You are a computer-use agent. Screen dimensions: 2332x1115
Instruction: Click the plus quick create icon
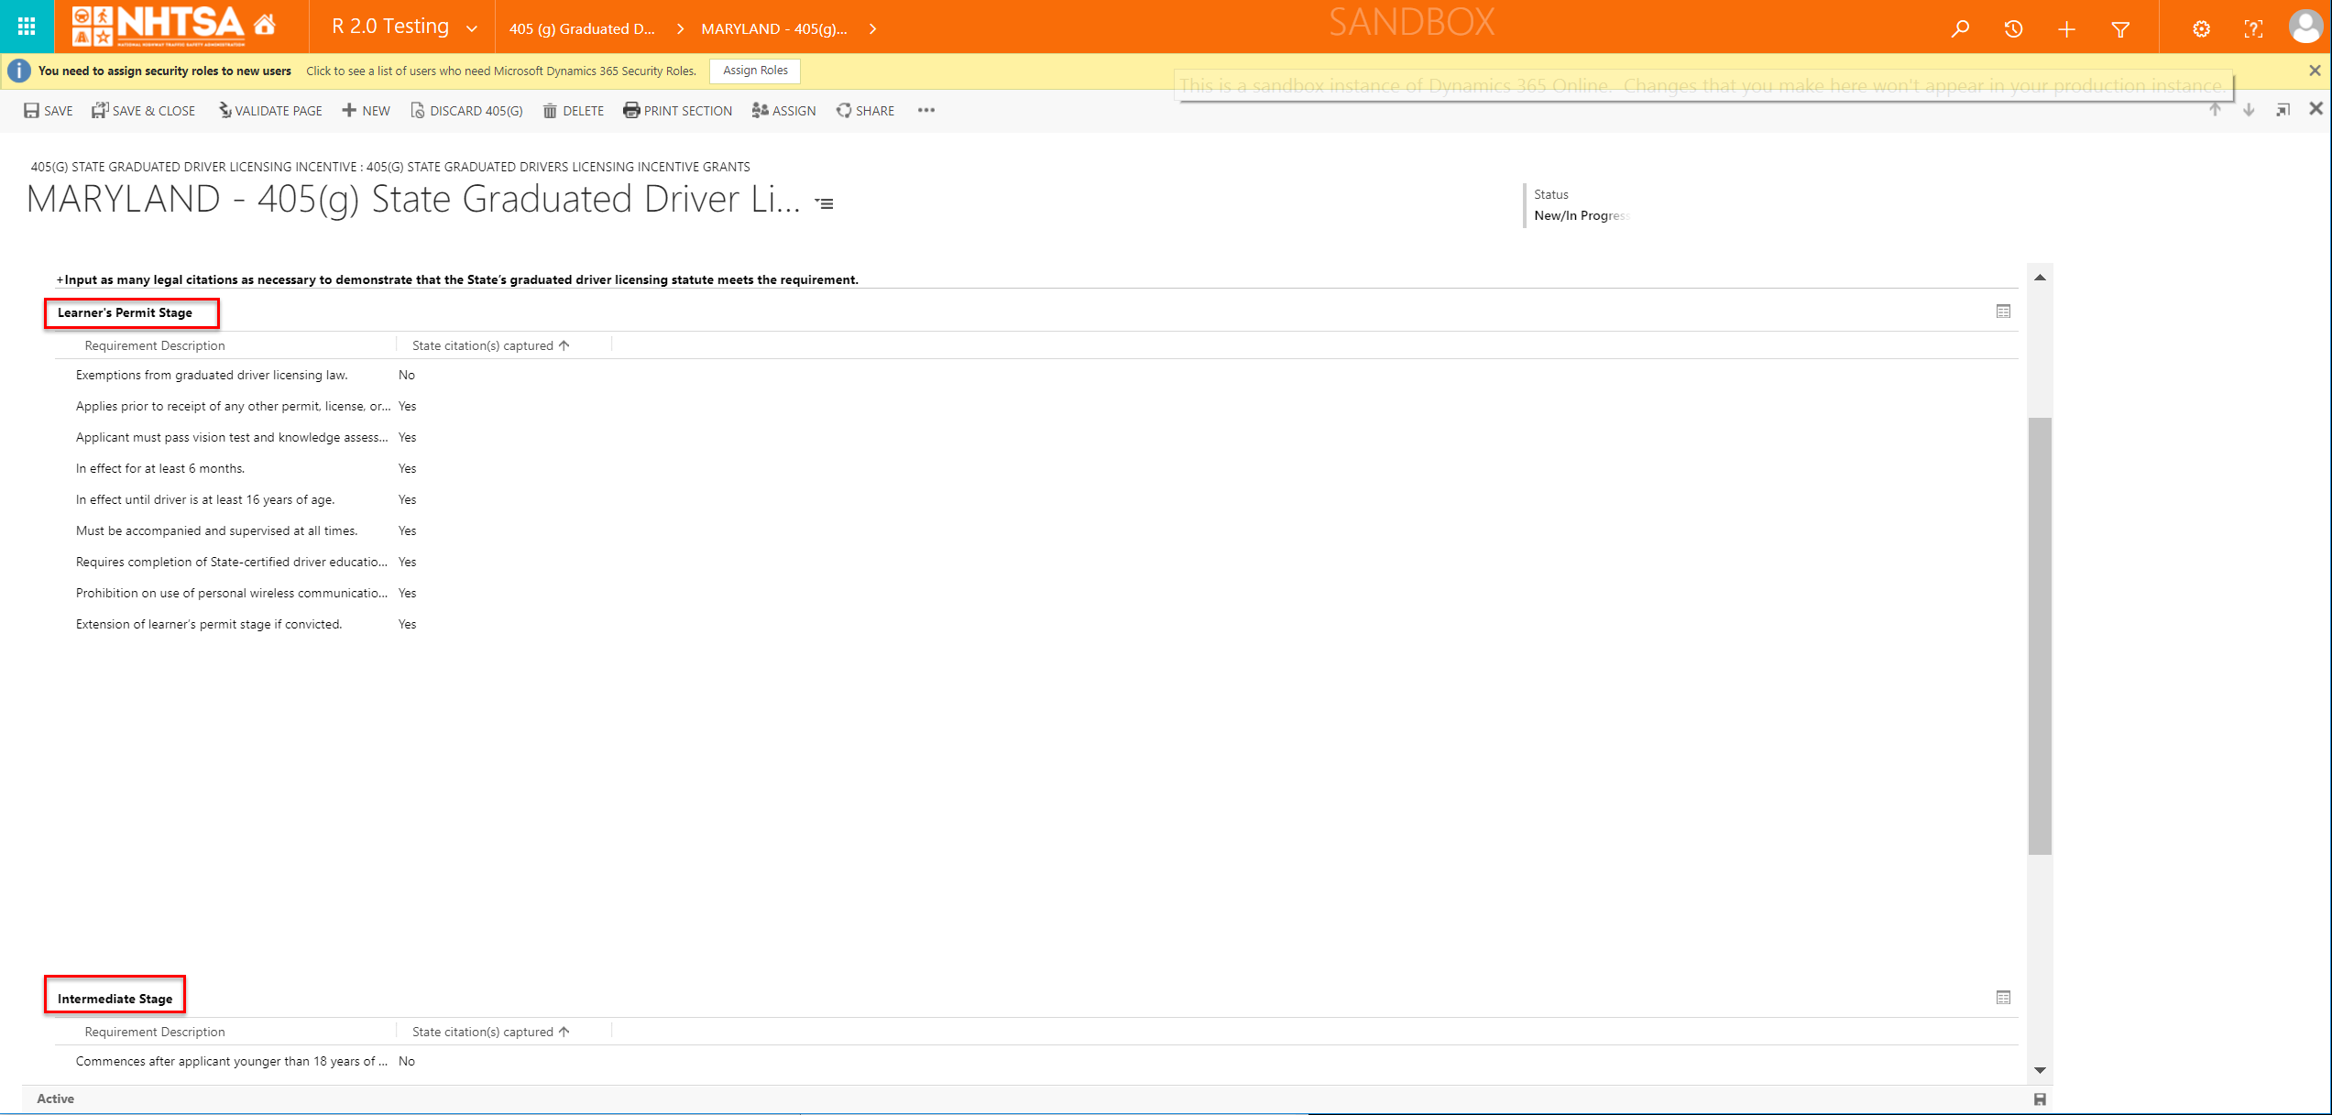coord(2066,28)
